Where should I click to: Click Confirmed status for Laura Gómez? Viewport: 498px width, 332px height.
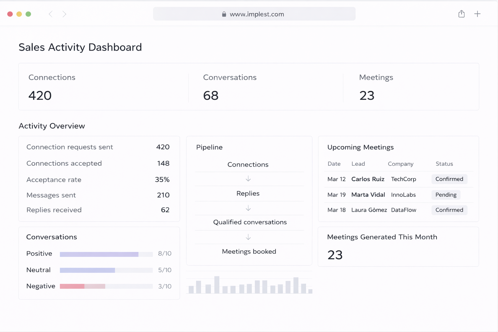point(449,210)
